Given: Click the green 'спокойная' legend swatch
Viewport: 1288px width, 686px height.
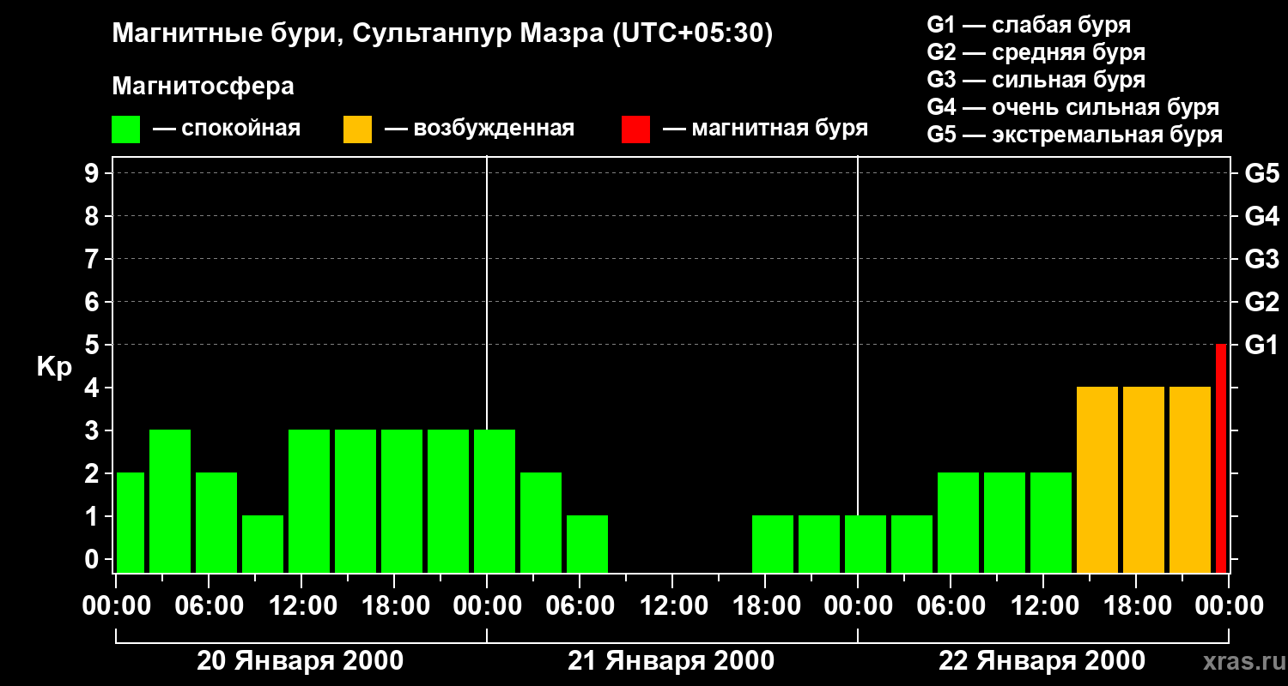Looking at the screenshot, I should coord(125,129).
